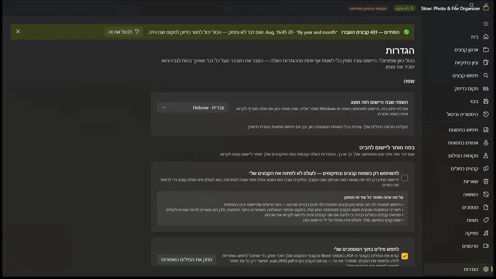Open מקום בדיסק (disk space) icon
The width and height of the screenshot is (496, 279).
(486, 89)
